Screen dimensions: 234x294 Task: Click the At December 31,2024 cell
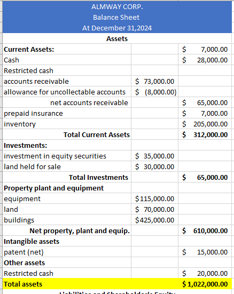pos(117,28)
